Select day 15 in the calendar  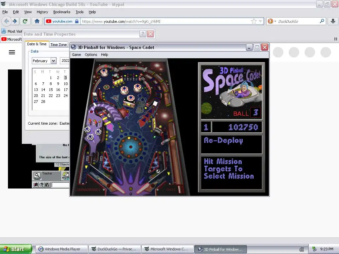51,90
